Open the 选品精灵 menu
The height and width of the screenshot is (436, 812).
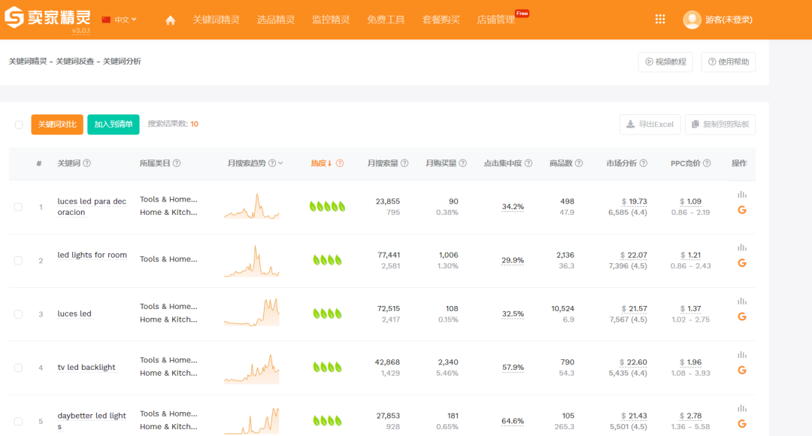276,20
